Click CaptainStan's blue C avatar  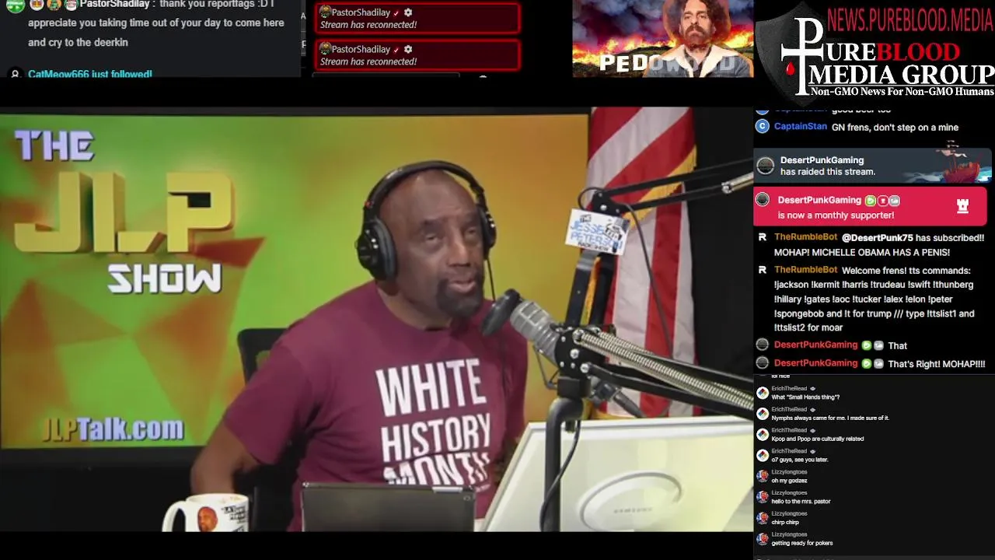(763, 127)
